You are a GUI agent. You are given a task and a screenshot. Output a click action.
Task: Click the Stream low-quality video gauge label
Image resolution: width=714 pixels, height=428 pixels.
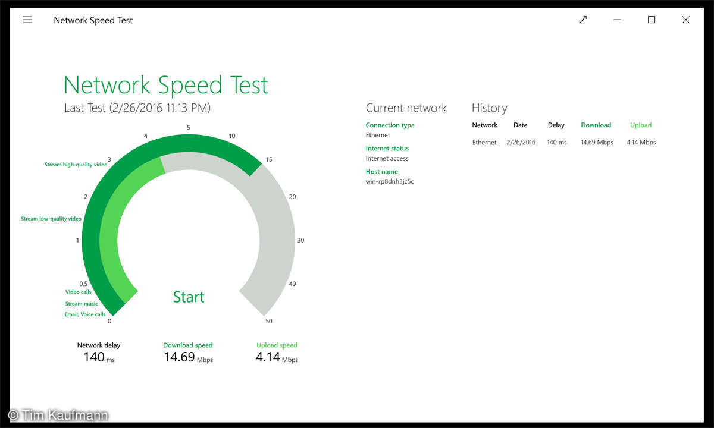pyautogui.click(x=51, y=219)
